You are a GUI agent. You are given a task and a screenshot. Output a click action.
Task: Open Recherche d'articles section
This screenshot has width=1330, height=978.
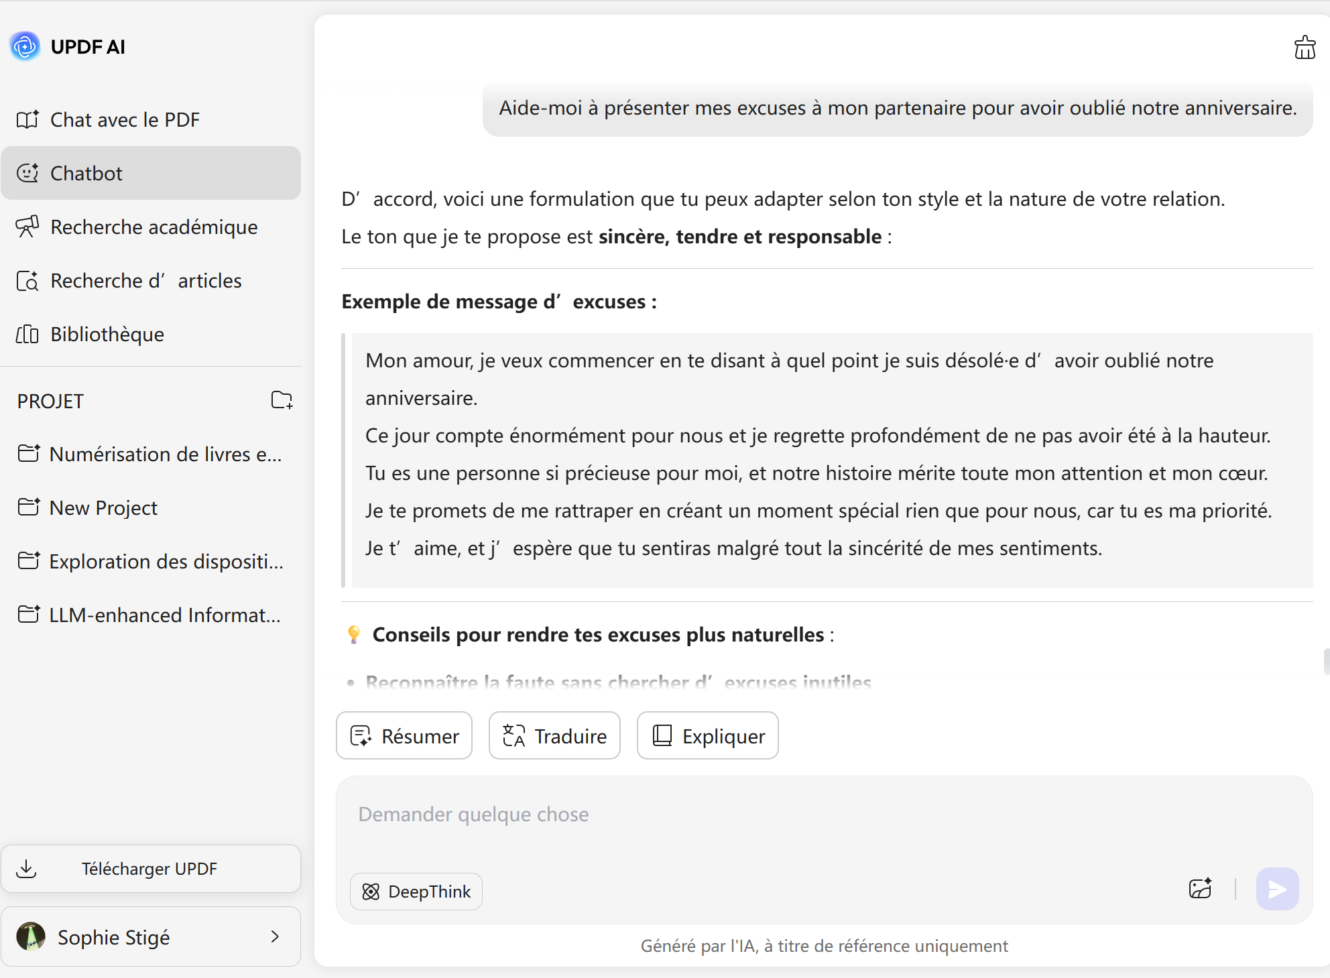(145, 281)
